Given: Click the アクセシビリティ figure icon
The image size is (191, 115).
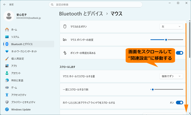Looking at the screenshot, I should click(x=7, y=95).
